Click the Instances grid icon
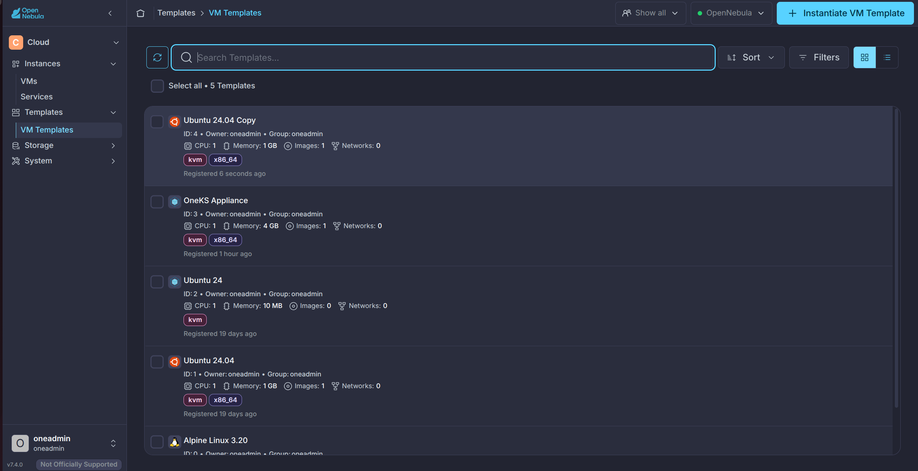 15,64
